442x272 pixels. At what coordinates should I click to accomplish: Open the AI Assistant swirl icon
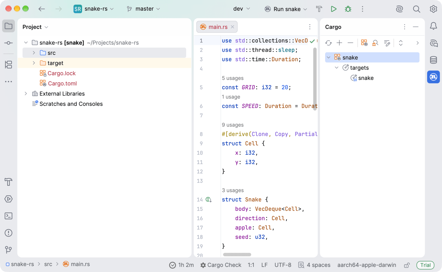point(400,9)
